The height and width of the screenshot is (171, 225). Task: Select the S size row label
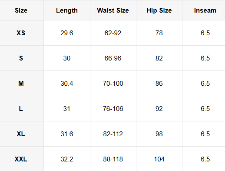point(21,58)
